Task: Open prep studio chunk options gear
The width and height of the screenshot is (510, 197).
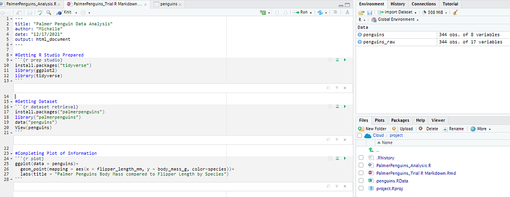Action: pyautogui.click(x=330, y=60)
